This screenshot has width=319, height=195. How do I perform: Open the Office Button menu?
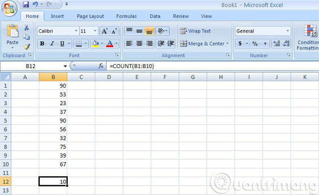tap(9, 8)
